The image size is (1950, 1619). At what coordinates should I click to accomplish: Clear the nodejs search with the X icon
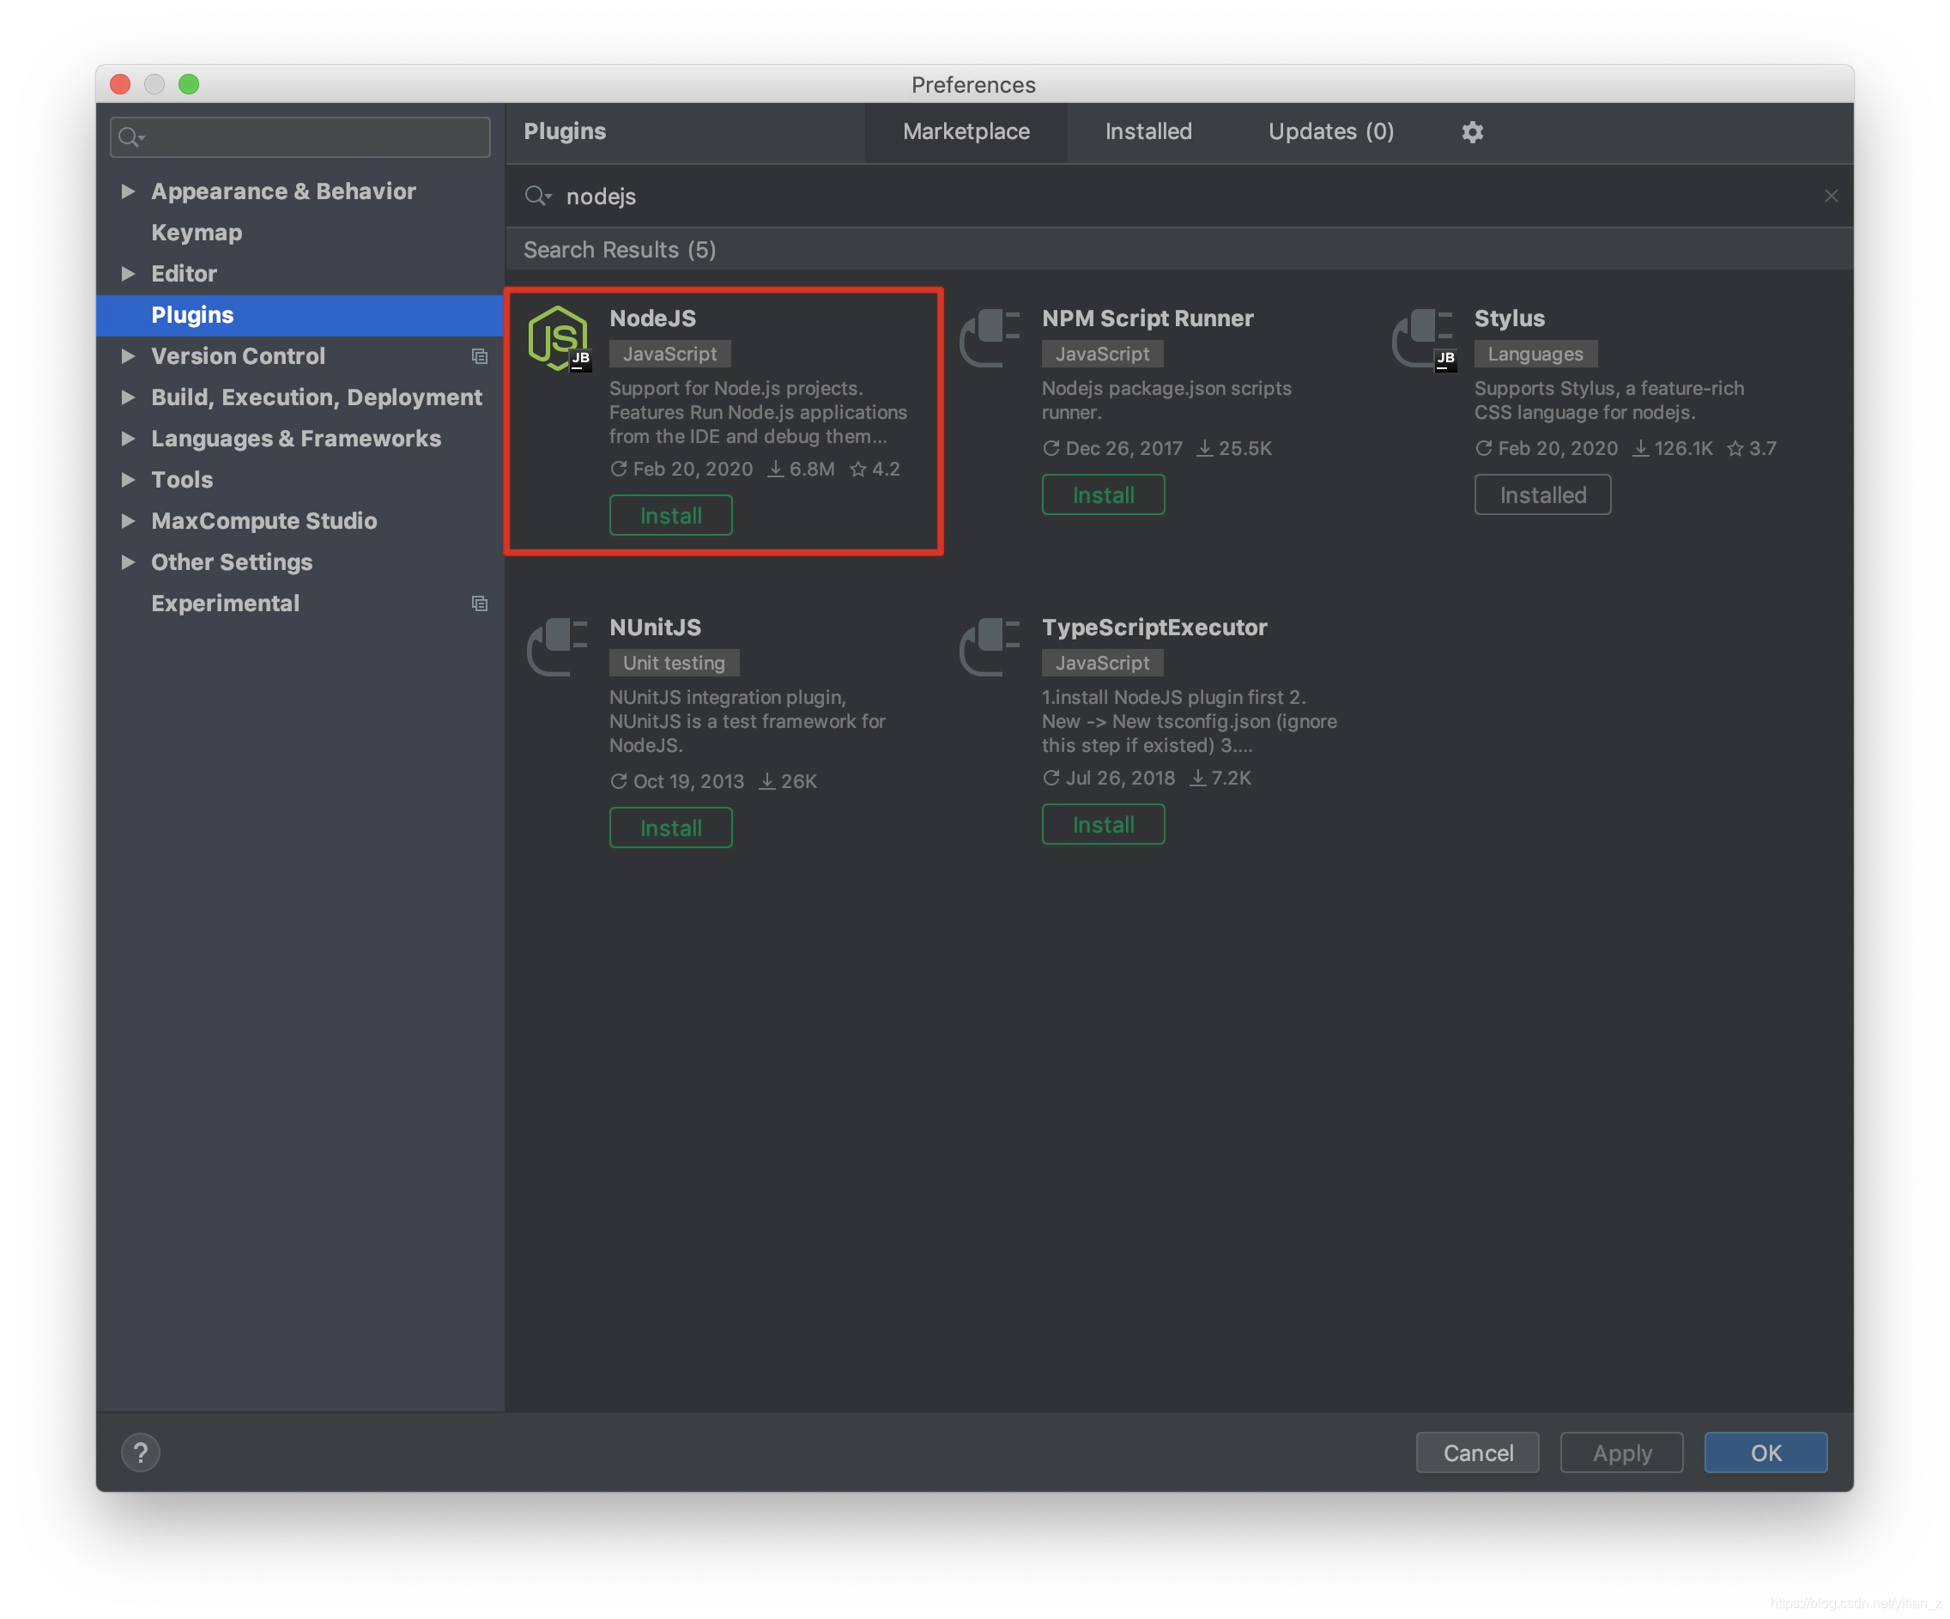click(1830, 196)
